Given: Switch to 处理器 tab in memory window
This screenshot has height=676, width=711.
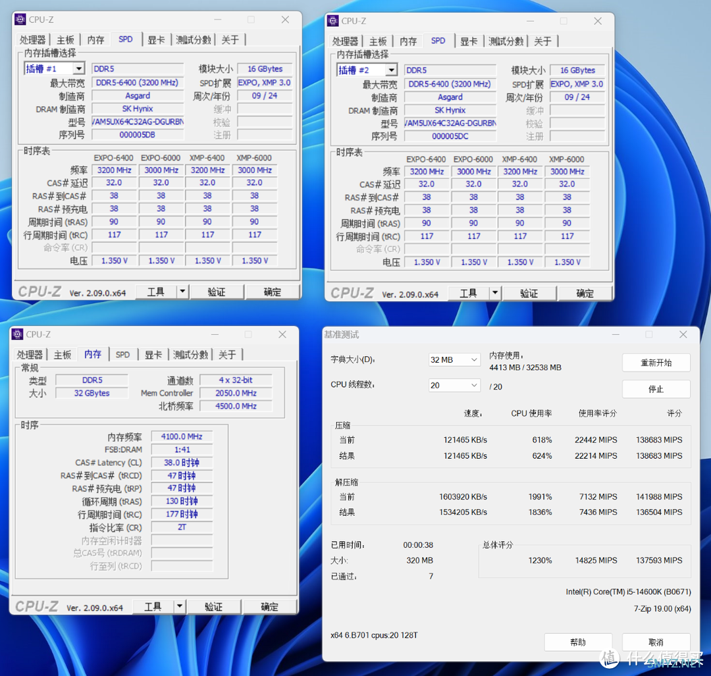Looking at the screenshot, I should (x=30, y=355).
